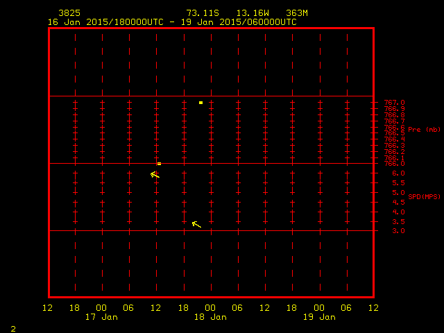Click the 3.0 wind speed tick label
The width and height of the screenshot is (444, 333).
click(398, 231)
